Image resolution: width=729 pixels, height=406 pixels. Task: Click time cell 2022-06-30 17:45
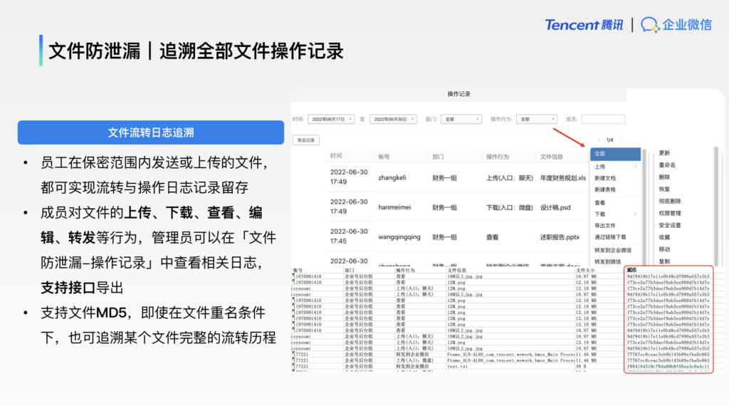(349, 236)
